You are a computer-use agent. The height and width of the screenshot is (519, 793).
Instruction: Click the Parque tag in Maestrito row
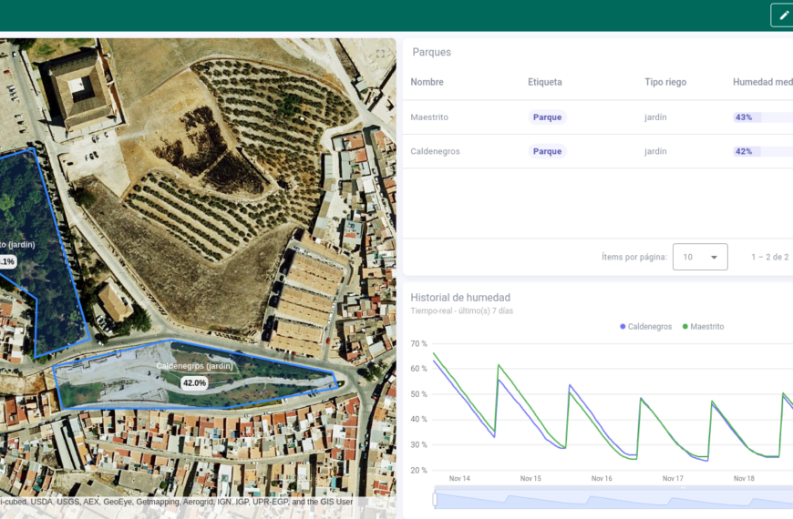(547, 117)
